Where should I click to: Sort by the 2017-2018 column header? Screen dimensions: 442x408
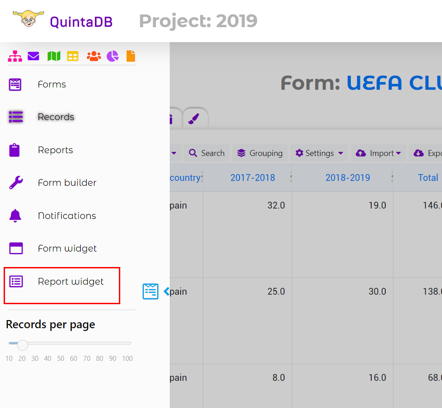click(x=253, y=178)
